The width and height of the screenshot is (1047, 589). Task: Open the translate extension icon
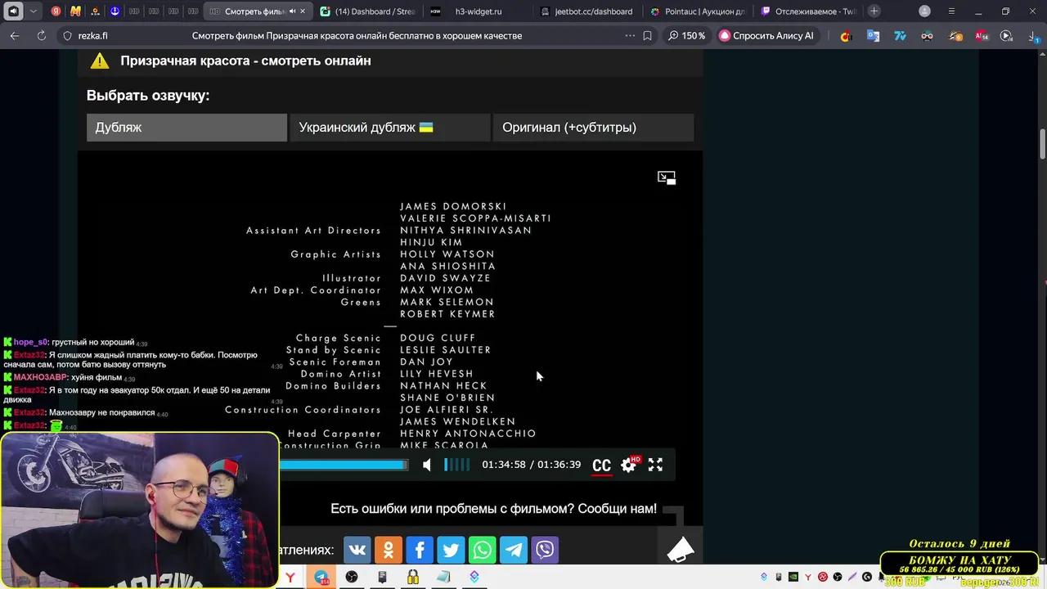(x=874, y=36)
